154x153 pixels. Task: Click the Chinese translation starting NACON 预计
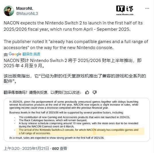coord(73,63)
